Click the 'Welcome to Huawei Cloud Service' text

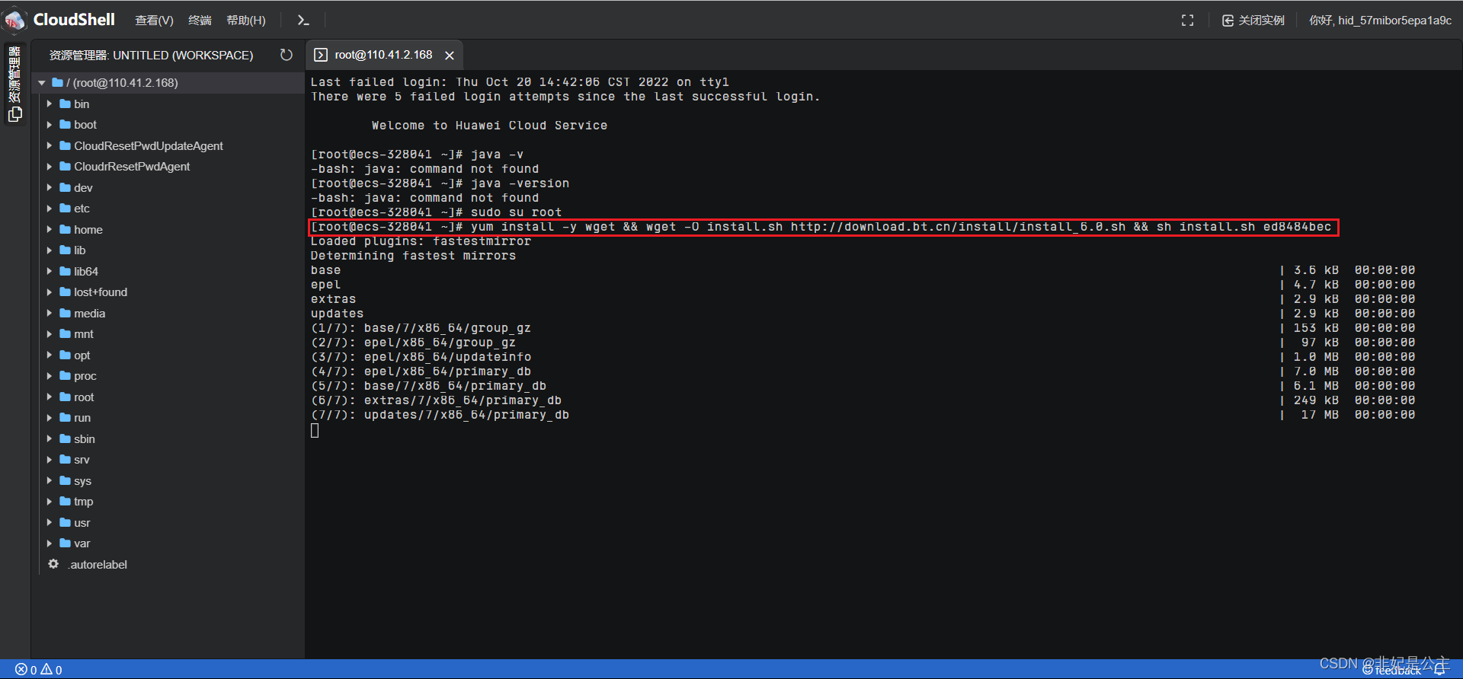(489, 126)
